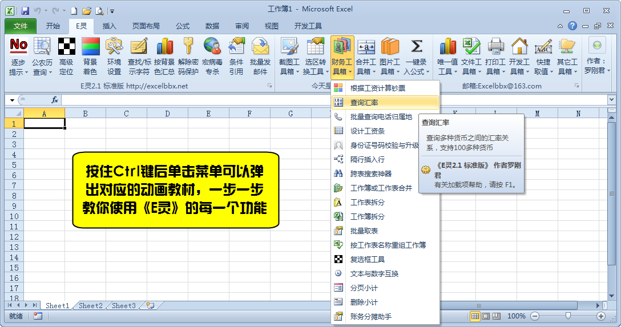Click the Excel Help question mark icon
The image size is (621, 327).
click(572, 26)
